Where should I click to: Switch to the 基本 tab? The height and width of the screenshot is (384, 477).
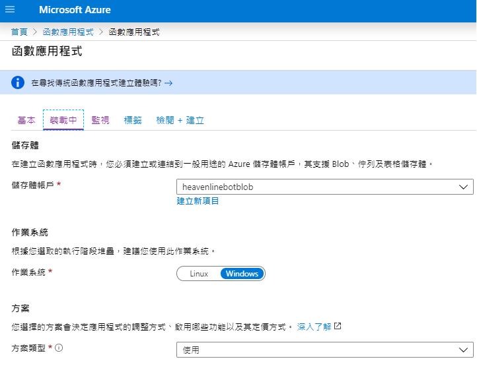(x=26, y=120)
